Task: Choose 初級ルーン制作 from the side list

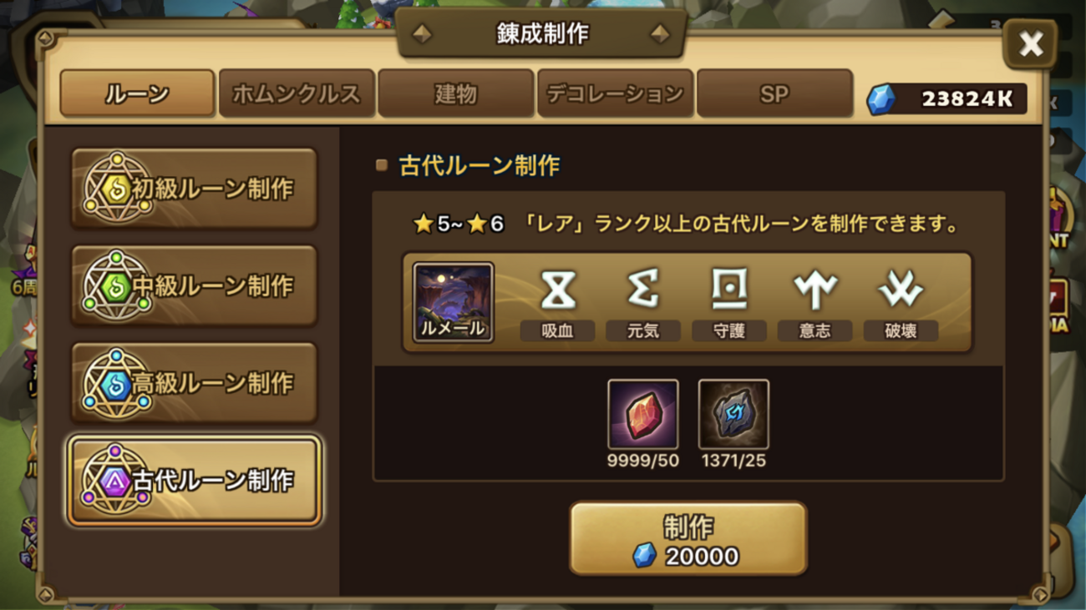Action: (x=195, y=189)
